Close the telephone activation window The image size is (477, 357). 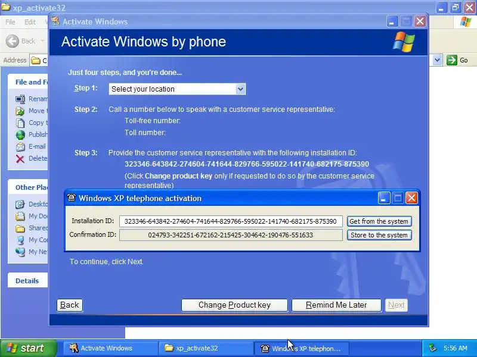pyautogui.click(x=411, y=198)
